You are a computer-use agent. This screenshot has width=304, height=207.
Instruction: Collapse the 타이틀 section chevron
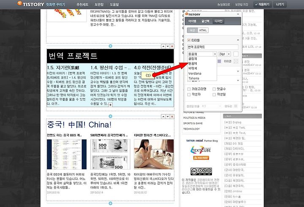238,40
